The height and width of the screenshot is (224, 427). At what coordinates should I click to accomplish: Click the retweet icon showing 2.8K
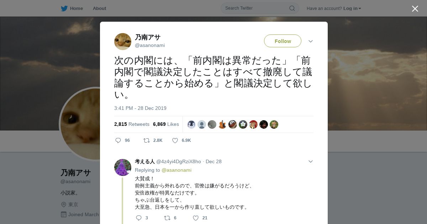(x=146, y=140)
